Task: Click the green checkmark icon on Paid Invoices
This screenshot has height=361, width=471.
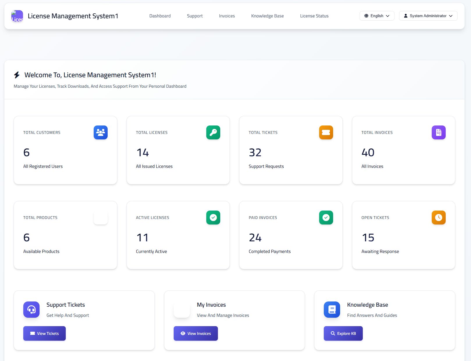Action: (326, 218)
